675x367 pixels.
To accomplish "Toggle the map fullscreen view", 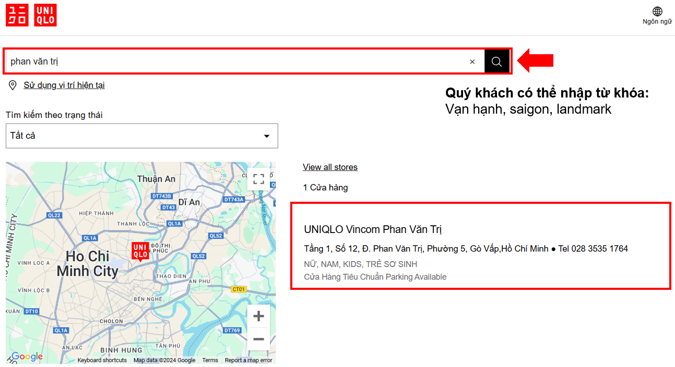I will (x=258, y=179).
